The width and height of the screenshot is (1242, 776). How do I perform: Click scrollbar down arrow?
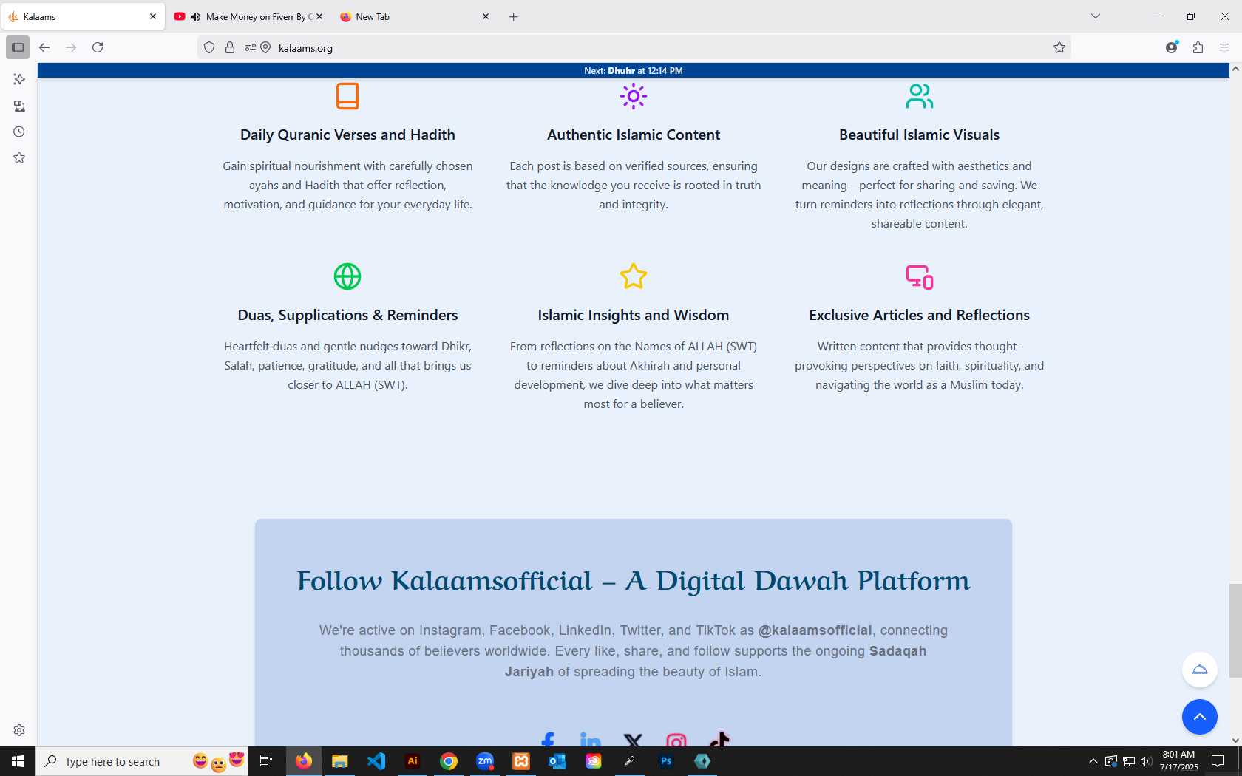click(1235, 740)
